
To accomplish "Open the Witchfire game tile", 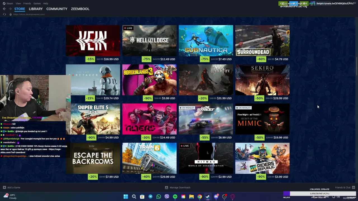I will [x=206, y=80].
